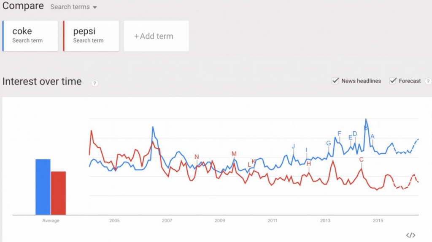The image size is (432, 242).
Task: Select the pepsi search term card
Action: pos(91,36)
